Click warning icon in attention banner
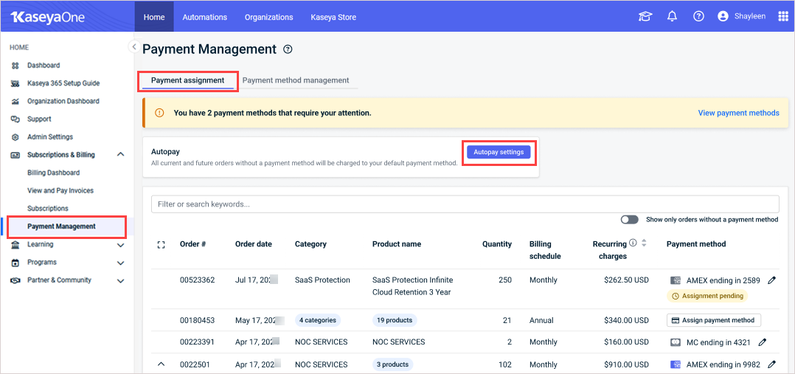The width and height of the screenshot is (795, 374). (159, 113)
